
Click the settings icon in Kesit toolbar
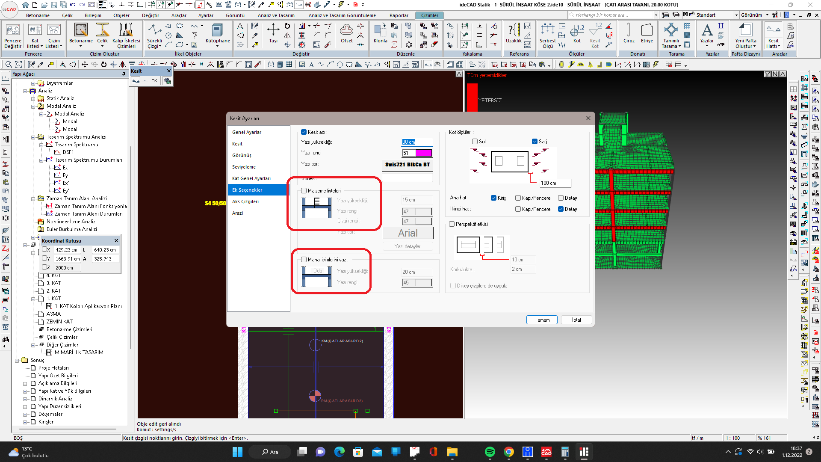point(167,81)
